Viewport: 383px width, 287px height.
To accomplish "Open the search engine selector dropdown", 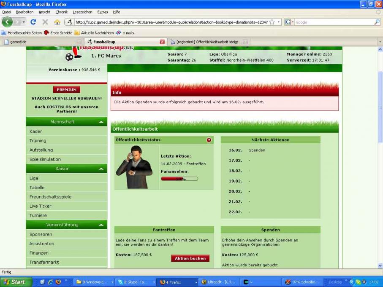I will coord(289,22).
